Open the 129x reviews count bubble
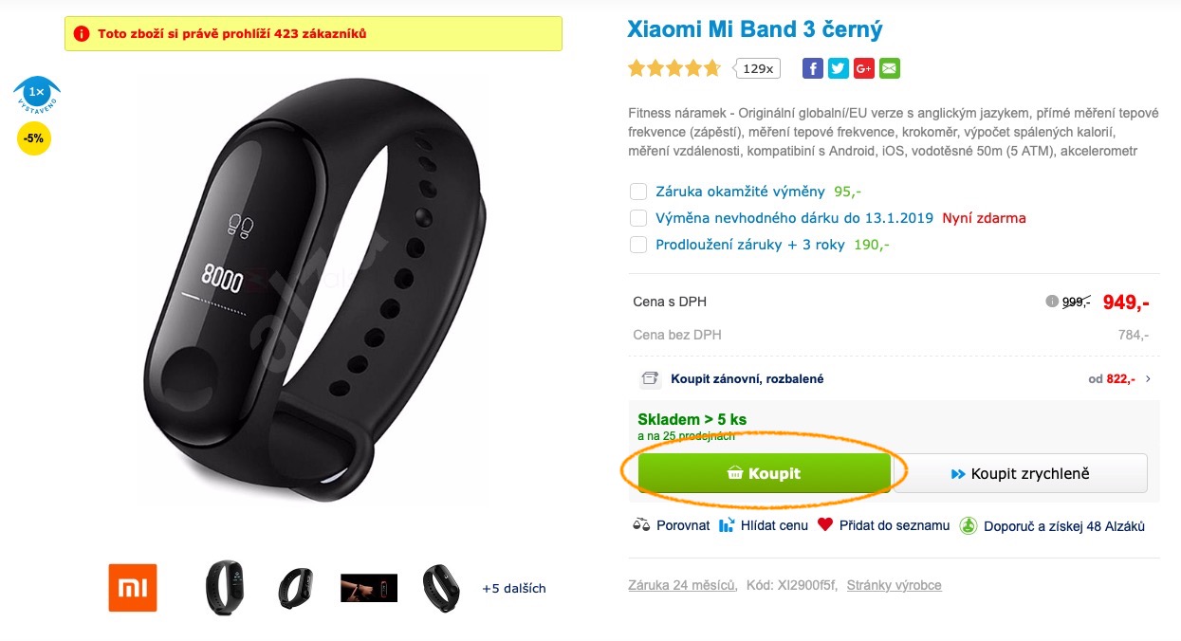Viewport: 1181px width, 641px height. [x=757, y=68]
